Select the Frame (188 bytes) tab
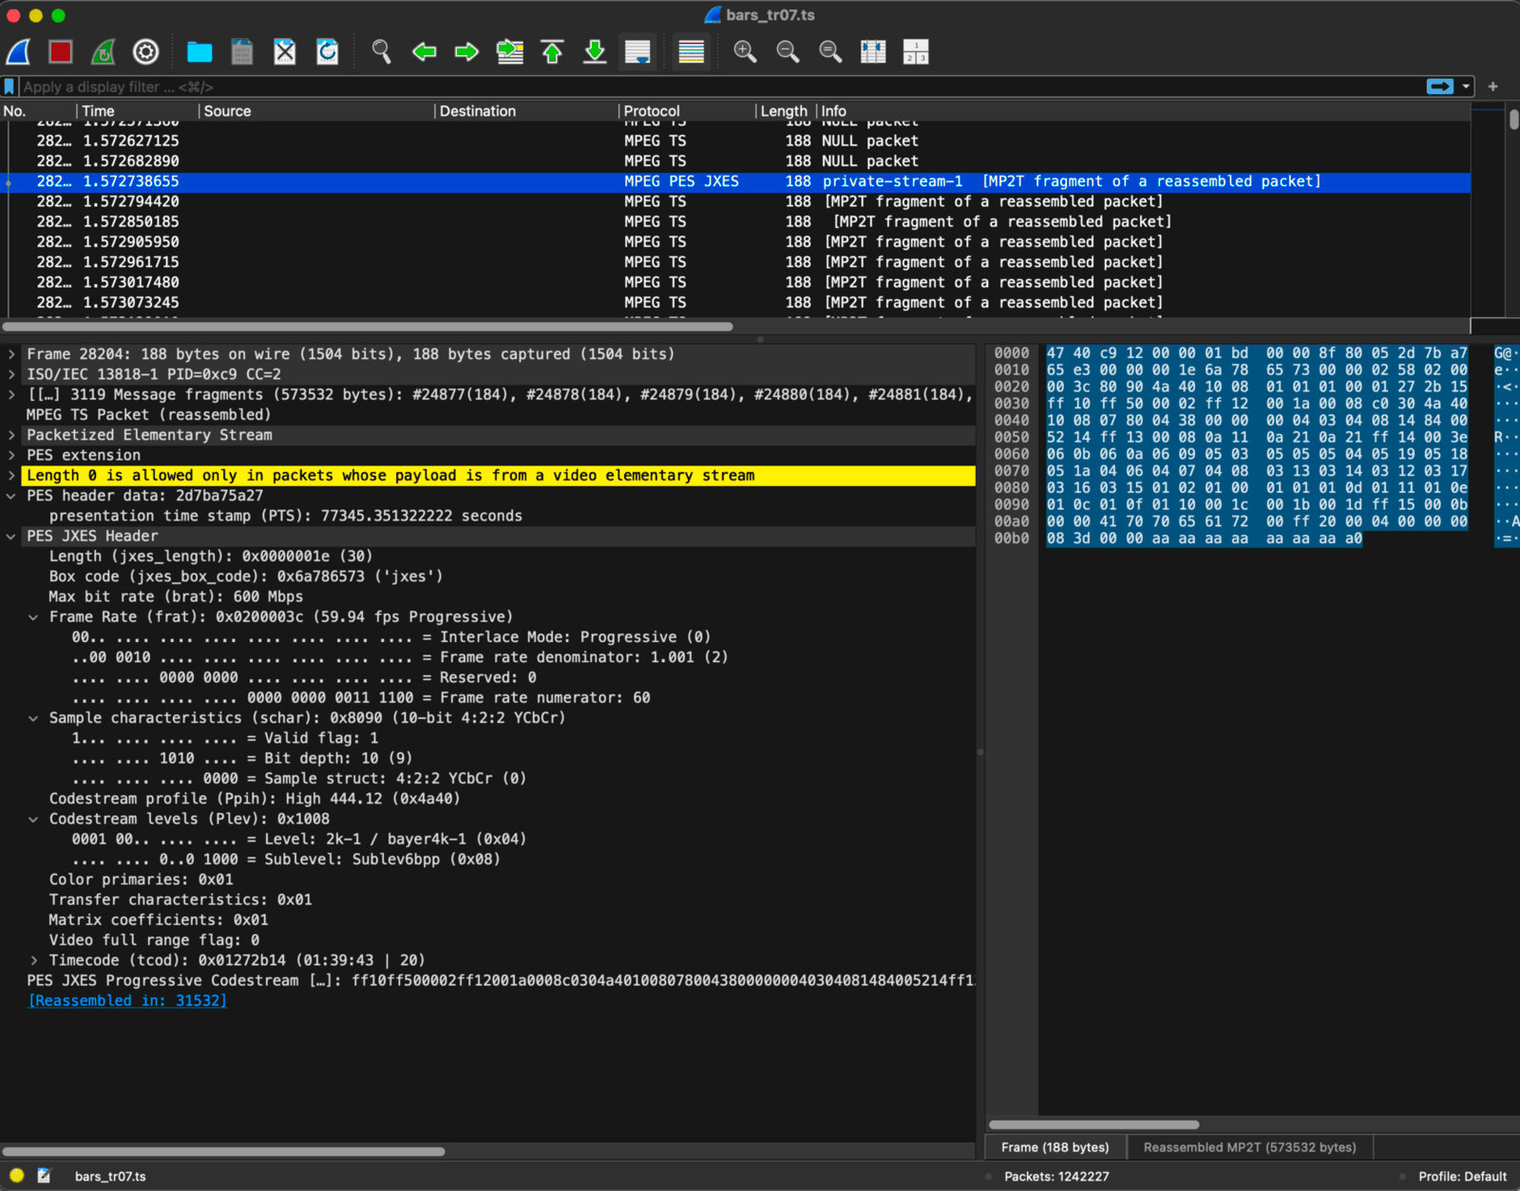This screenshot has height=1191, width=1520. pos(1054,1147)
